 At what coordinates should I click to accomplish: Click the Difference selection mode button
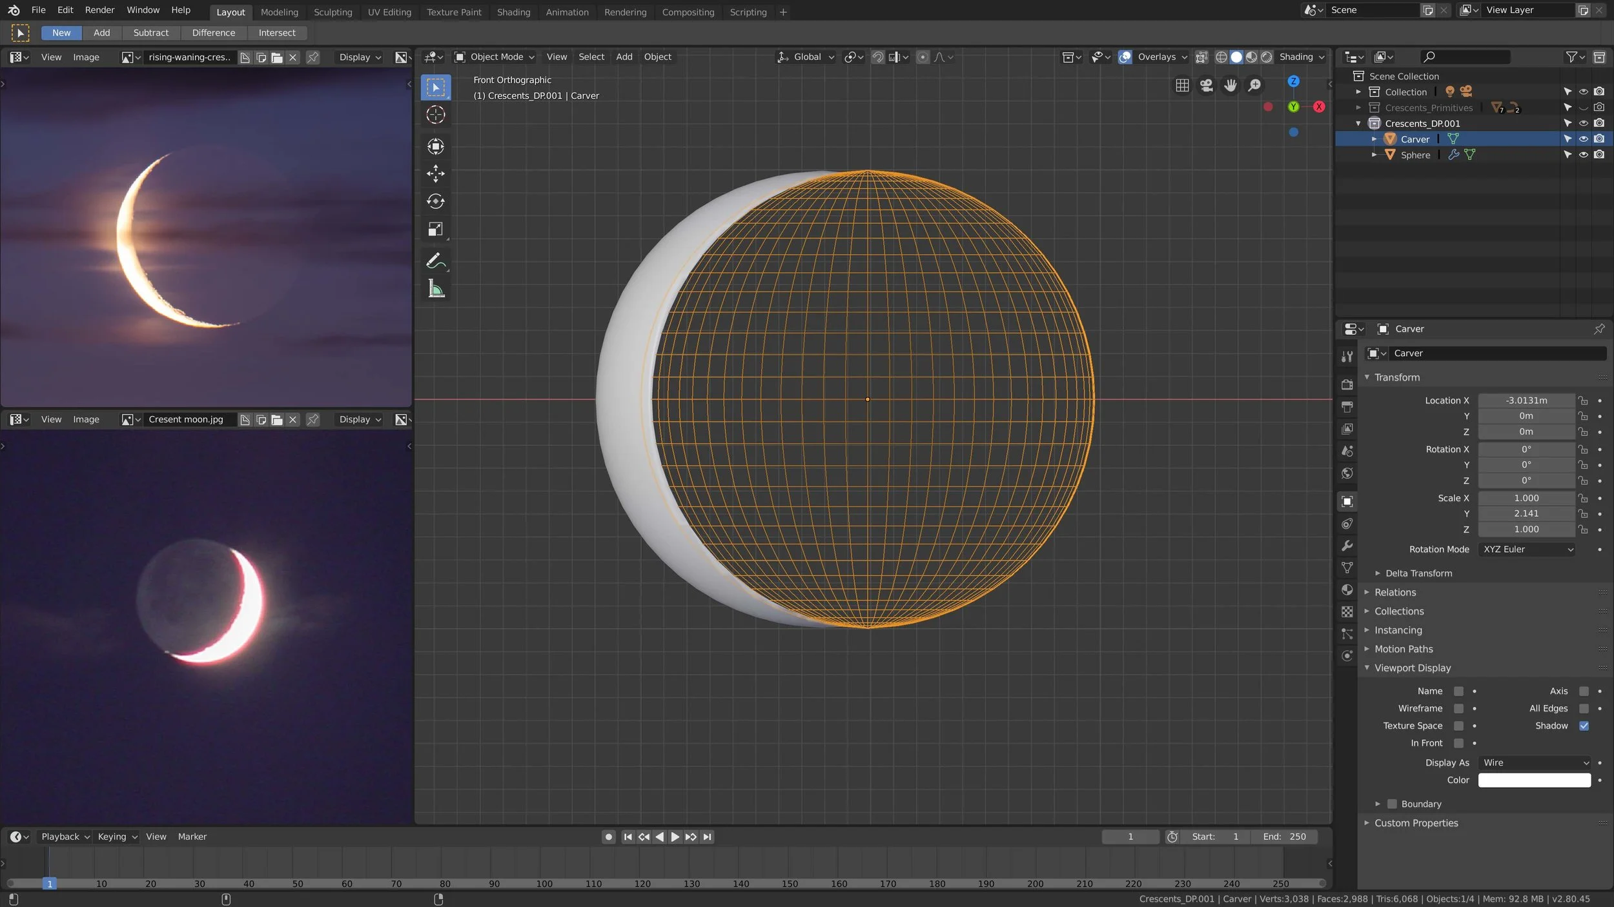point(214,33)
